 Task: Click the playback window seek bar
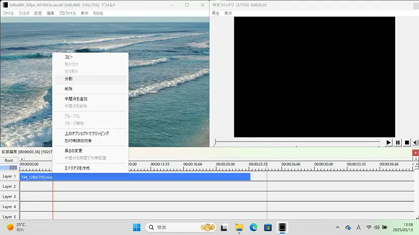pos(298,142)
